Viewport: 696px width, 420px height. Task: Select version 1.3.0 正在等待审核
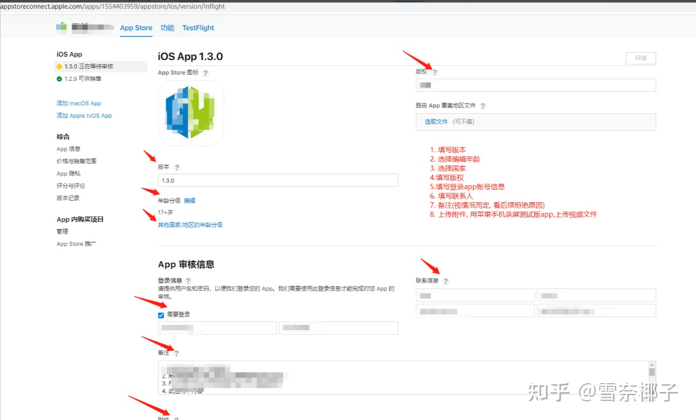tap(101, 67)
